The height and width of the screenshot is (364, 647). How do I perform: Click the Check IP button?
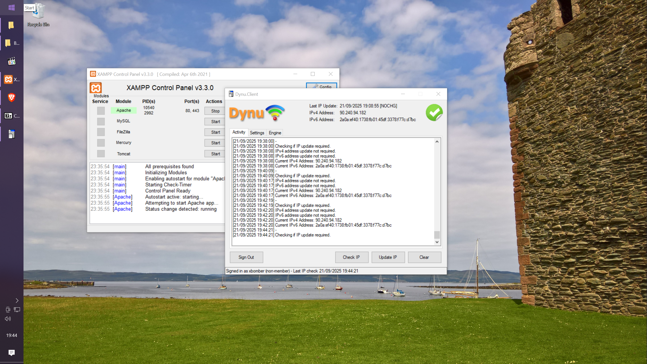(x=352, y=257)
